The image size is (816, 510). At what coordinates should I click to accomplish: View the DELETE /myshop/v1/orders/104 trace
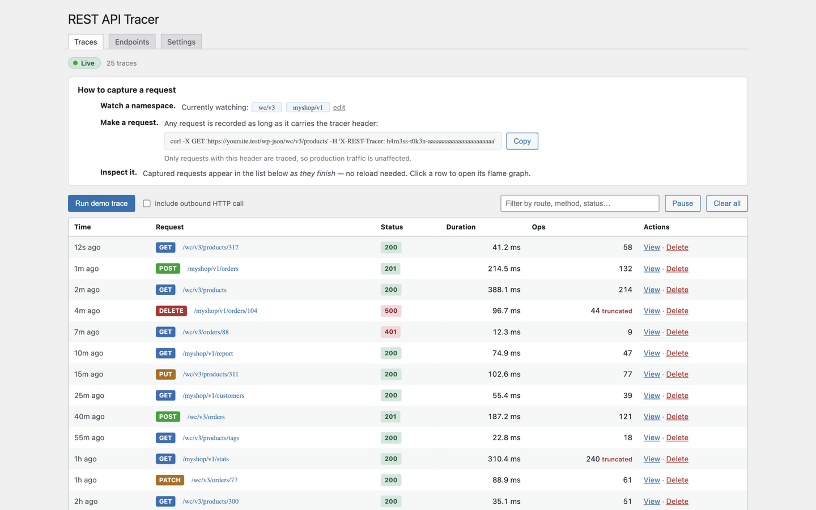point(652,311)
